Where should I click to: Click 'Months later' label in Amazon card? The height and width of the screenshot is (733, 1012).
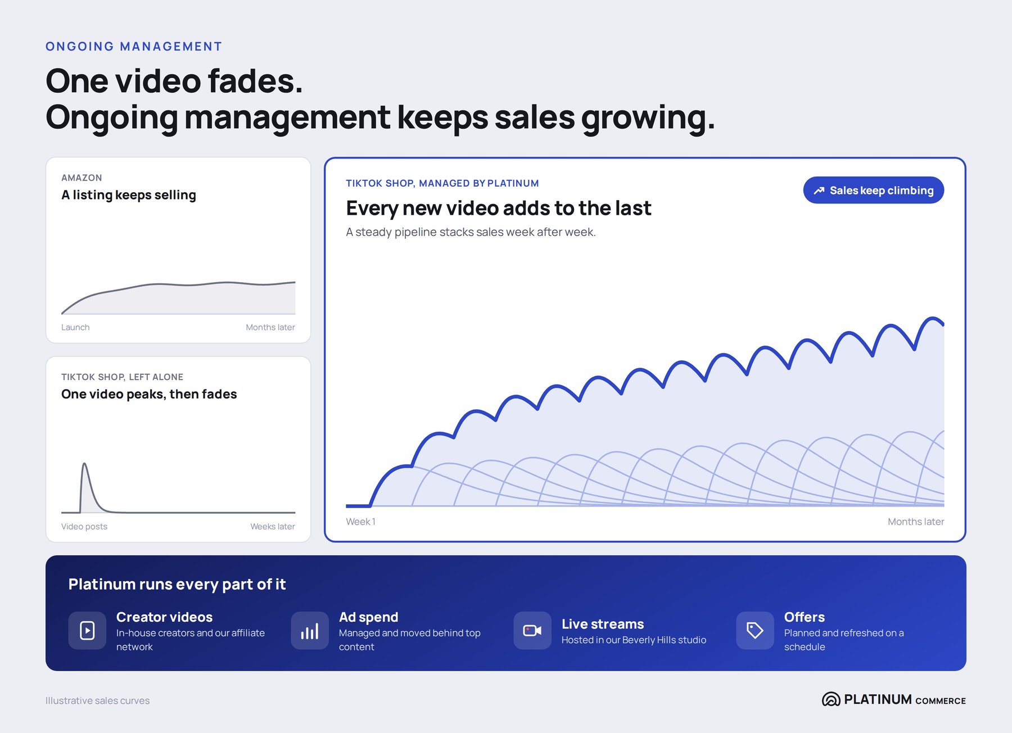270,327
